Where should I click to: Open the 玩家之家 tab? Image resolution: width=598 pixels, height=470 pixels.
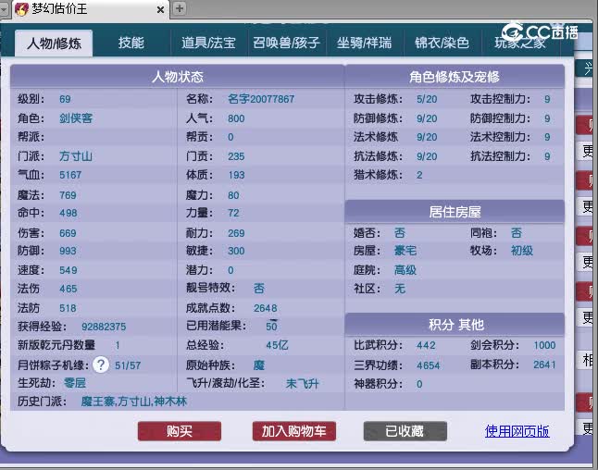[520, 43]
